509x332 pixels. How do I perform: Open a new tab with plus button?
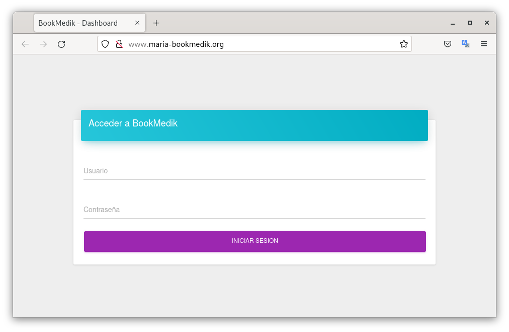click(156, 23)
